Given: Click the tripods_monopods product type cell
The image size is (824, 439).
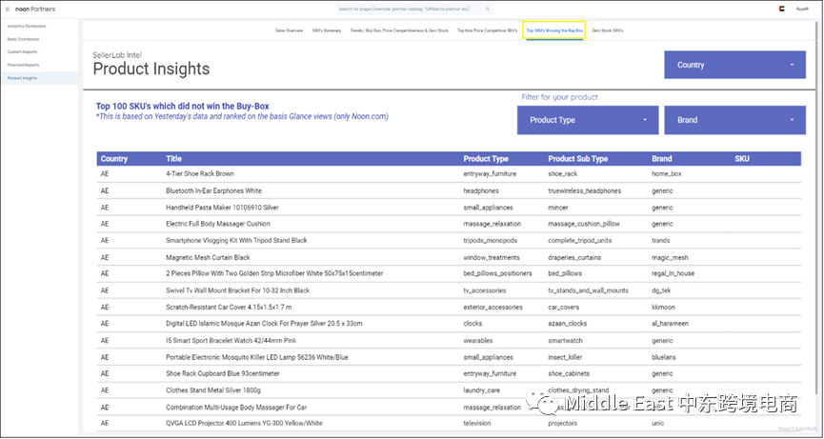Looking at the screenshot, I should coord(491,241).
